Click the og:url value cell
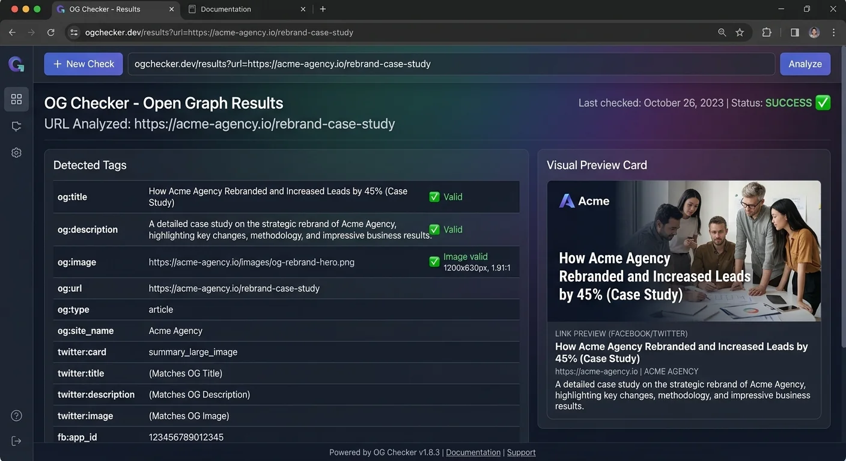Image resolution: width=846 pixels, height=461 pixels. pyautogui.click(x=234, y=288)
